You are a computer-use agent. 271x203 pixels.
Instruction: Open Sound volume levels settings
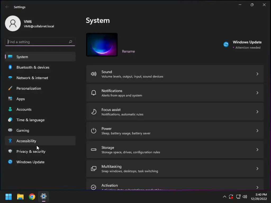coord(175,74)
